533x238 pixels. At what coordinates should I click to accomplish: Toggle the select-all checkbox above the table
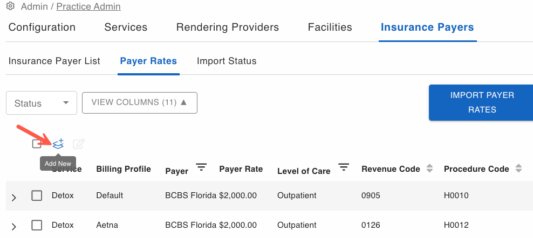(36, 144)
